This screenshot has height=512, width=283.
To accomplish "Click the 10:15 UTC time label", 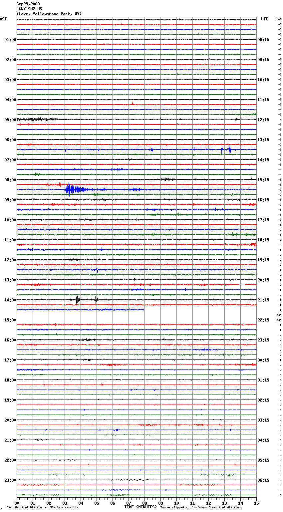I will point(263,80).
